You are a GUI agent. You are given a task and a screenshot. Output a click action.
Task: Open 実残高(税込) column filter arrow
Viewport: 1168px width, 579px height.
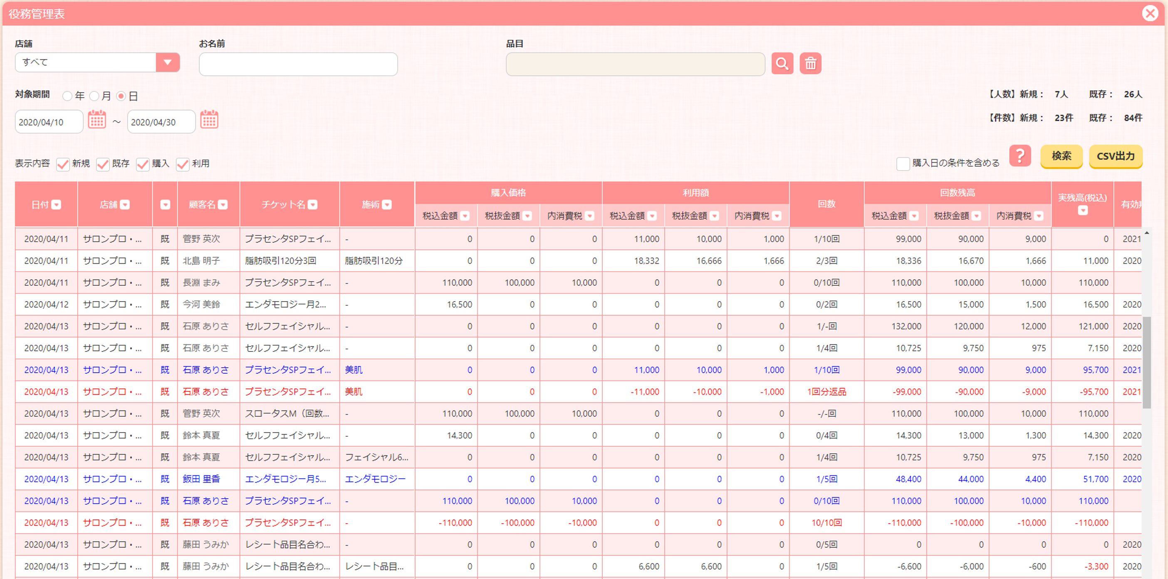pyautogui.click(x=1083, y=210)
